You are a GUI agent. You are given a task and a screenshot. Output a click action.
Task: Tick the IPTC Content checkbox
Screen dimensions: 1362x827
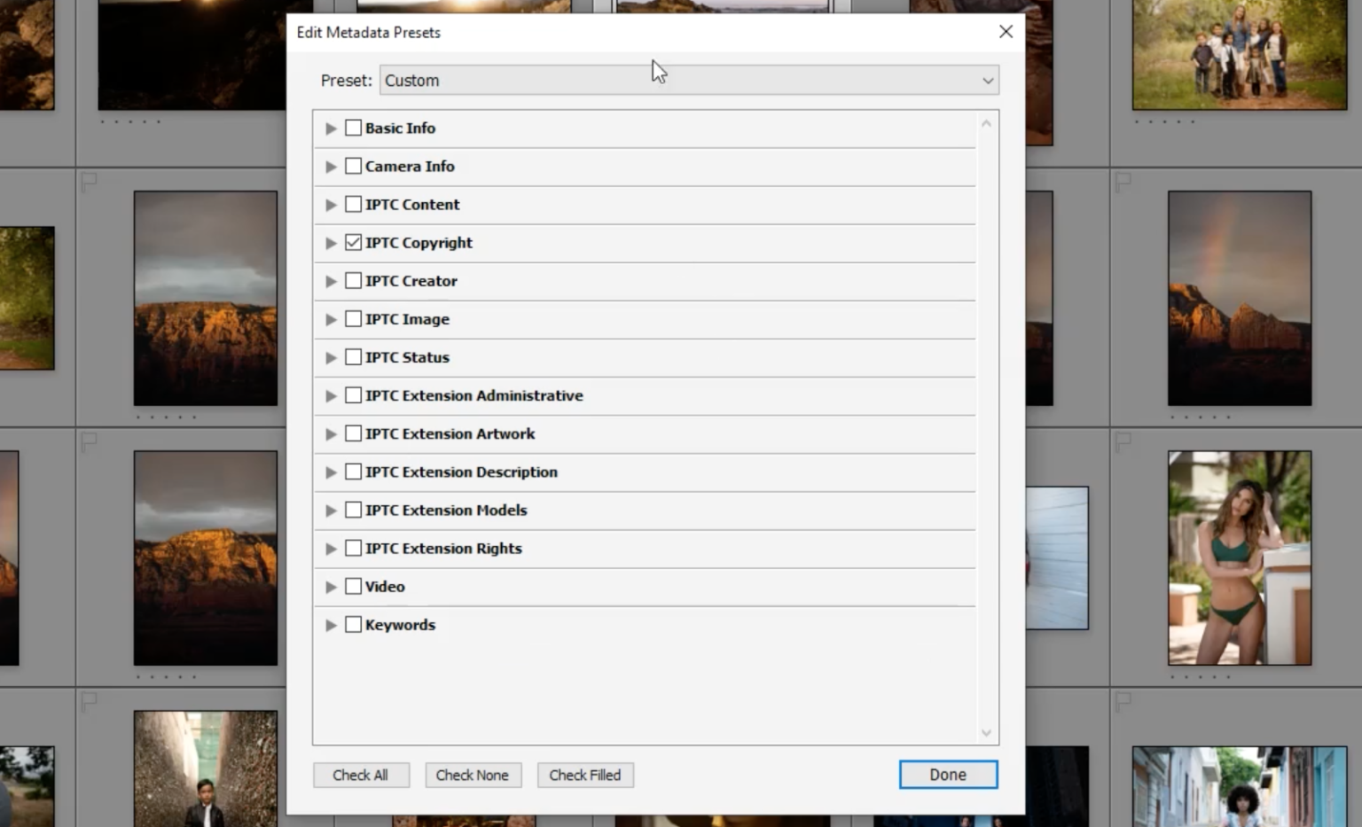coord(353,204)
